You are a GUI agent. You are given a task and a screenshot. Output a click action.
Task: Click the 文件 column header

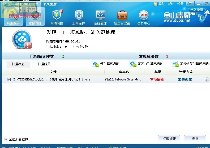53,72
